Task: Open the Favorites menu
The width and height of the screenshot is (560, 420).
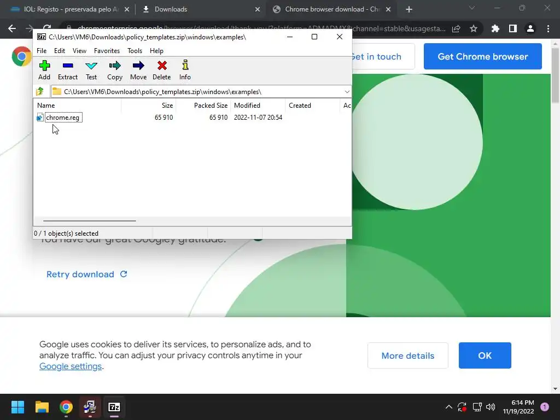Action: point(107,51)
